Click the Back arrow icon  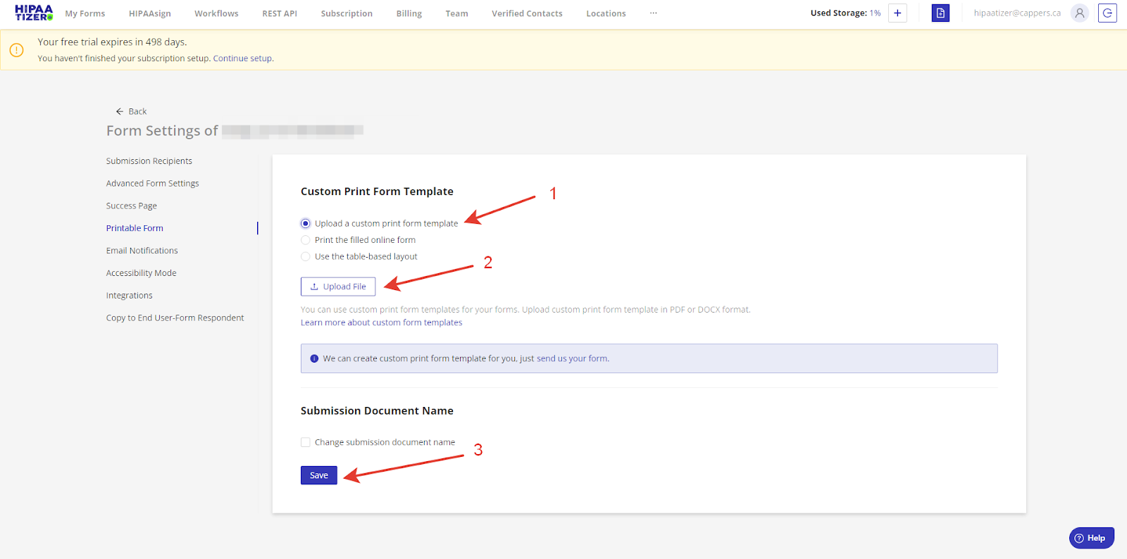120,111
